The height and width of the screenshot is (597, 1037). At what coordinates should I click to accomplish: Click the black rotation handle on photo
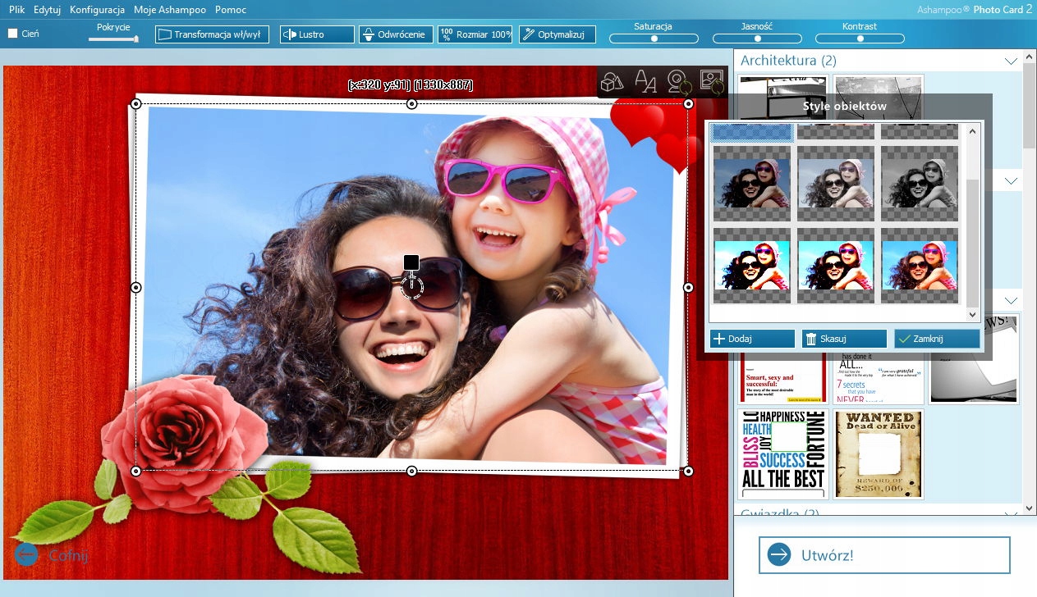411,262
